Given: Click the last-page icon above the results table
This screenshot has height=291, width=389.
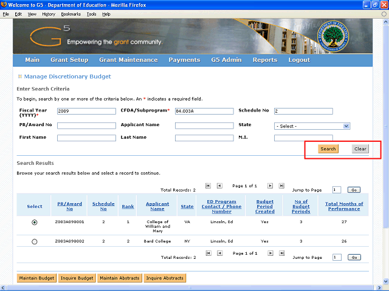Looking at the screenshot, I should (x=281, y=186).
